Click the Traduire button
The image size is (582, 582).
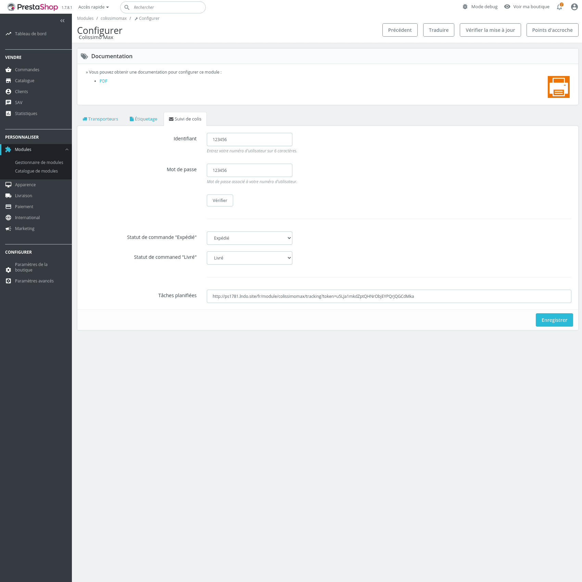439,30
